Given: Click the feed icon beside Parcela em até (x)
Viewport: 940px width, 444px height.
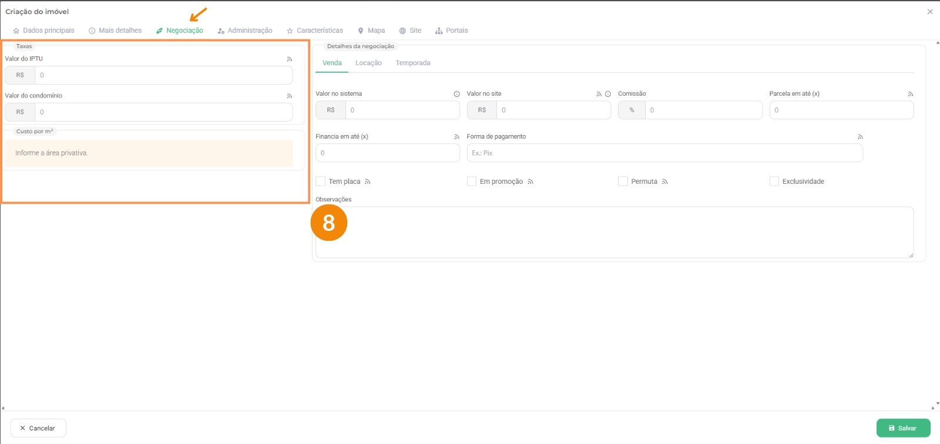Looking at the screenshot, I should [x=910, y=94].
